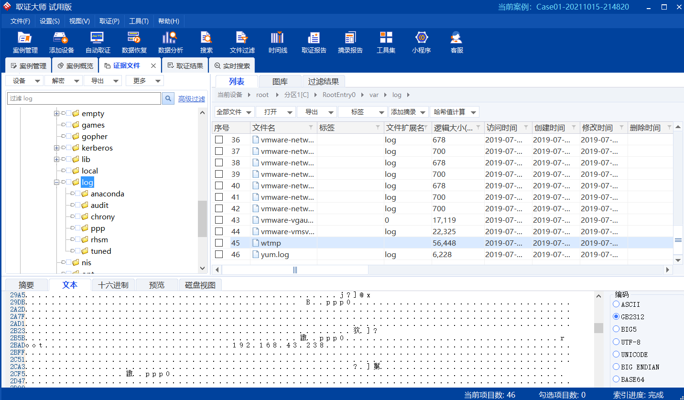Open the 文件(F) menu
Screen dimensions: 684x400
pos(20,21)
